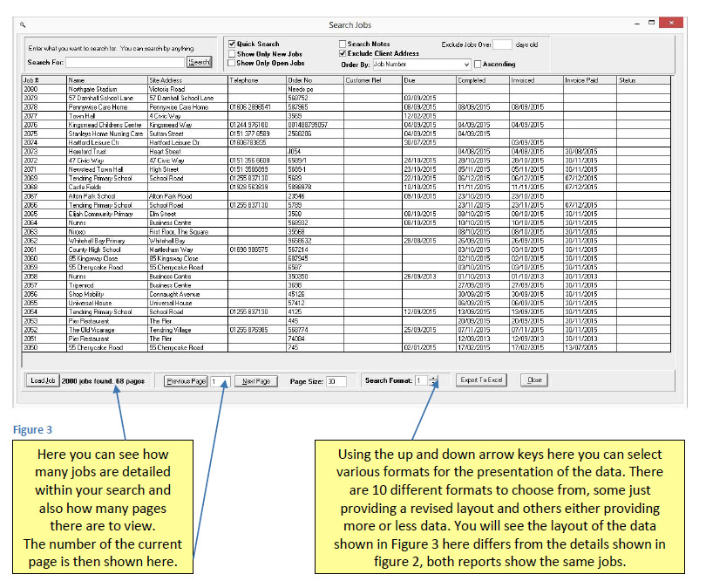Sort by the Job # column header
Screen dimensions: 706x588
tap(44, 80)
